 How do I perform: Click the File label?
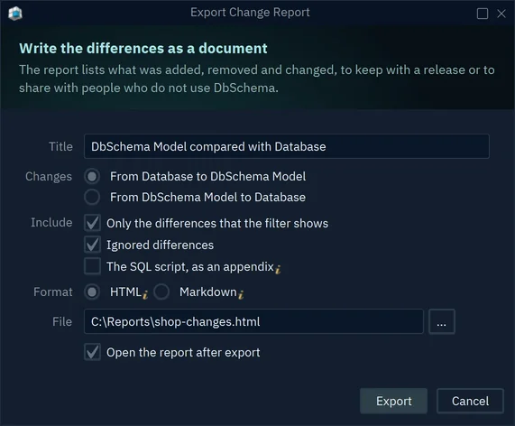62,321
